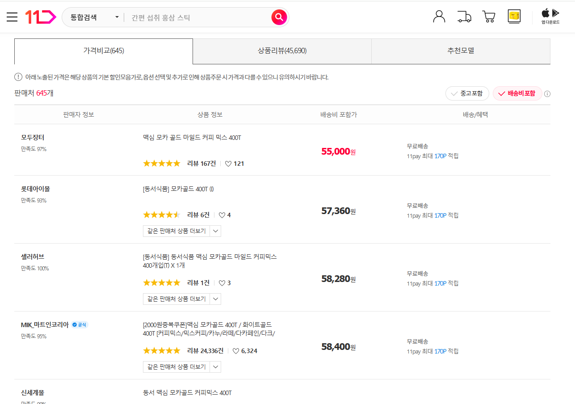This screenshot has width=575, height=404.
Task: Click the 170P 적립 link for 모두장터
Action: tap(440, 156)
